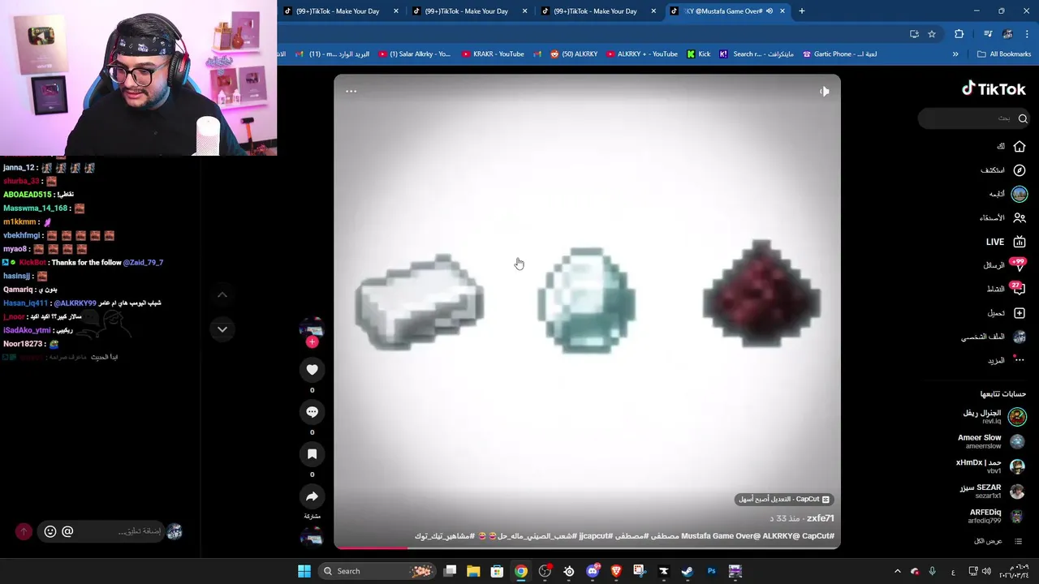The width and height of the screenshot is (1039, 584).
Task: Open LIVE section in sidebar
Action: coord(1006,242)
